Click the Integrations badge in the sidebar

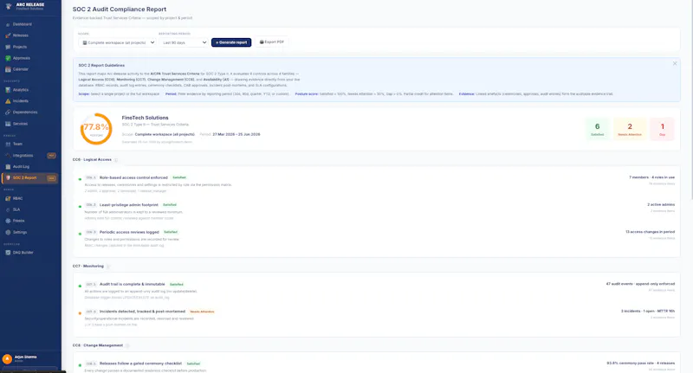pos(51,156)
